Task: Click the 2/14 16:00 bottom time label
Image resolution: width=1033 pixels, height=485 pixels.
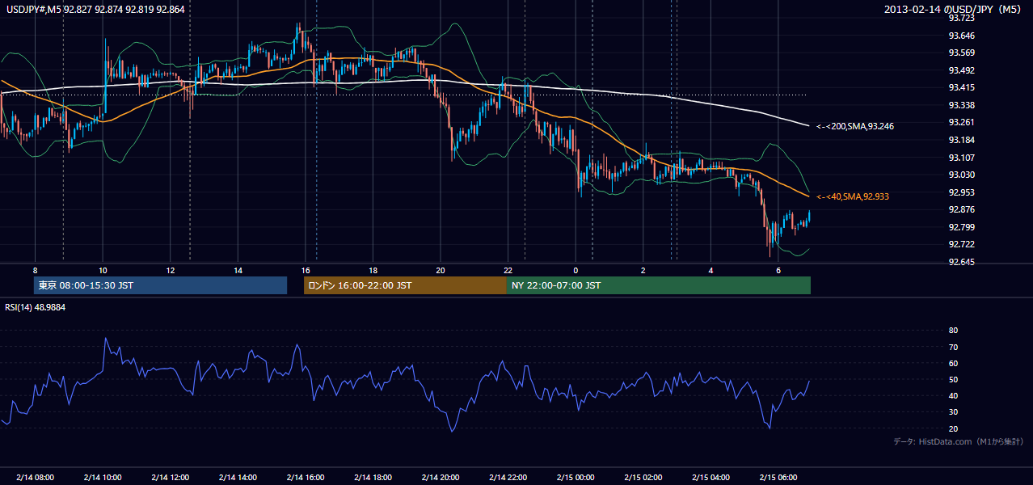Action: point(305,477)
